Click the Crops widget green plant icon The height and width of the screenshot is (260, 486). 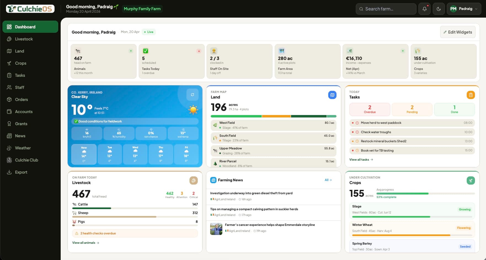[x=471, y=180]
